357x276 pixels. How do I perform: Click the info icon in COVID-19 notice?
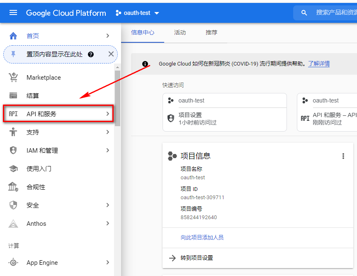145,64
